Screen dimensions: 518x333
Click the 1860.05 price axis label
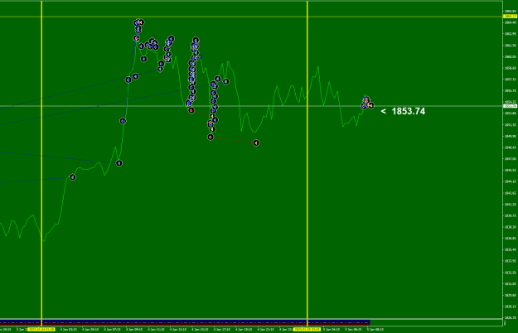511,57
